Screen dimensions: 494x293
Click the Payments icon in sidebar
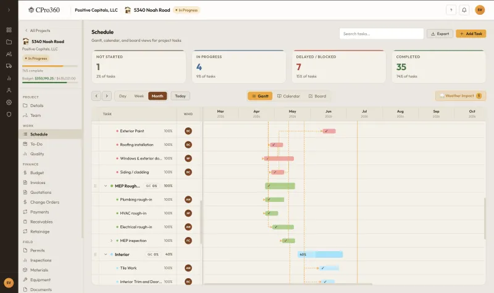[x=25, y=212]
